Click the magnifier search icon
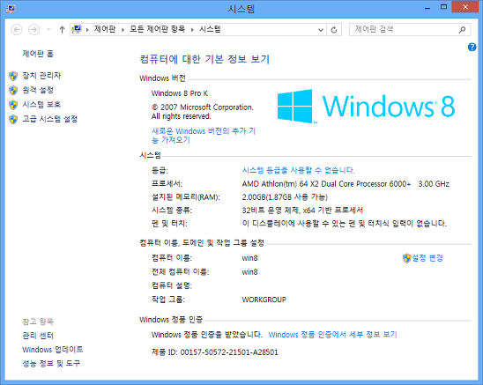 tap(462, 30)
